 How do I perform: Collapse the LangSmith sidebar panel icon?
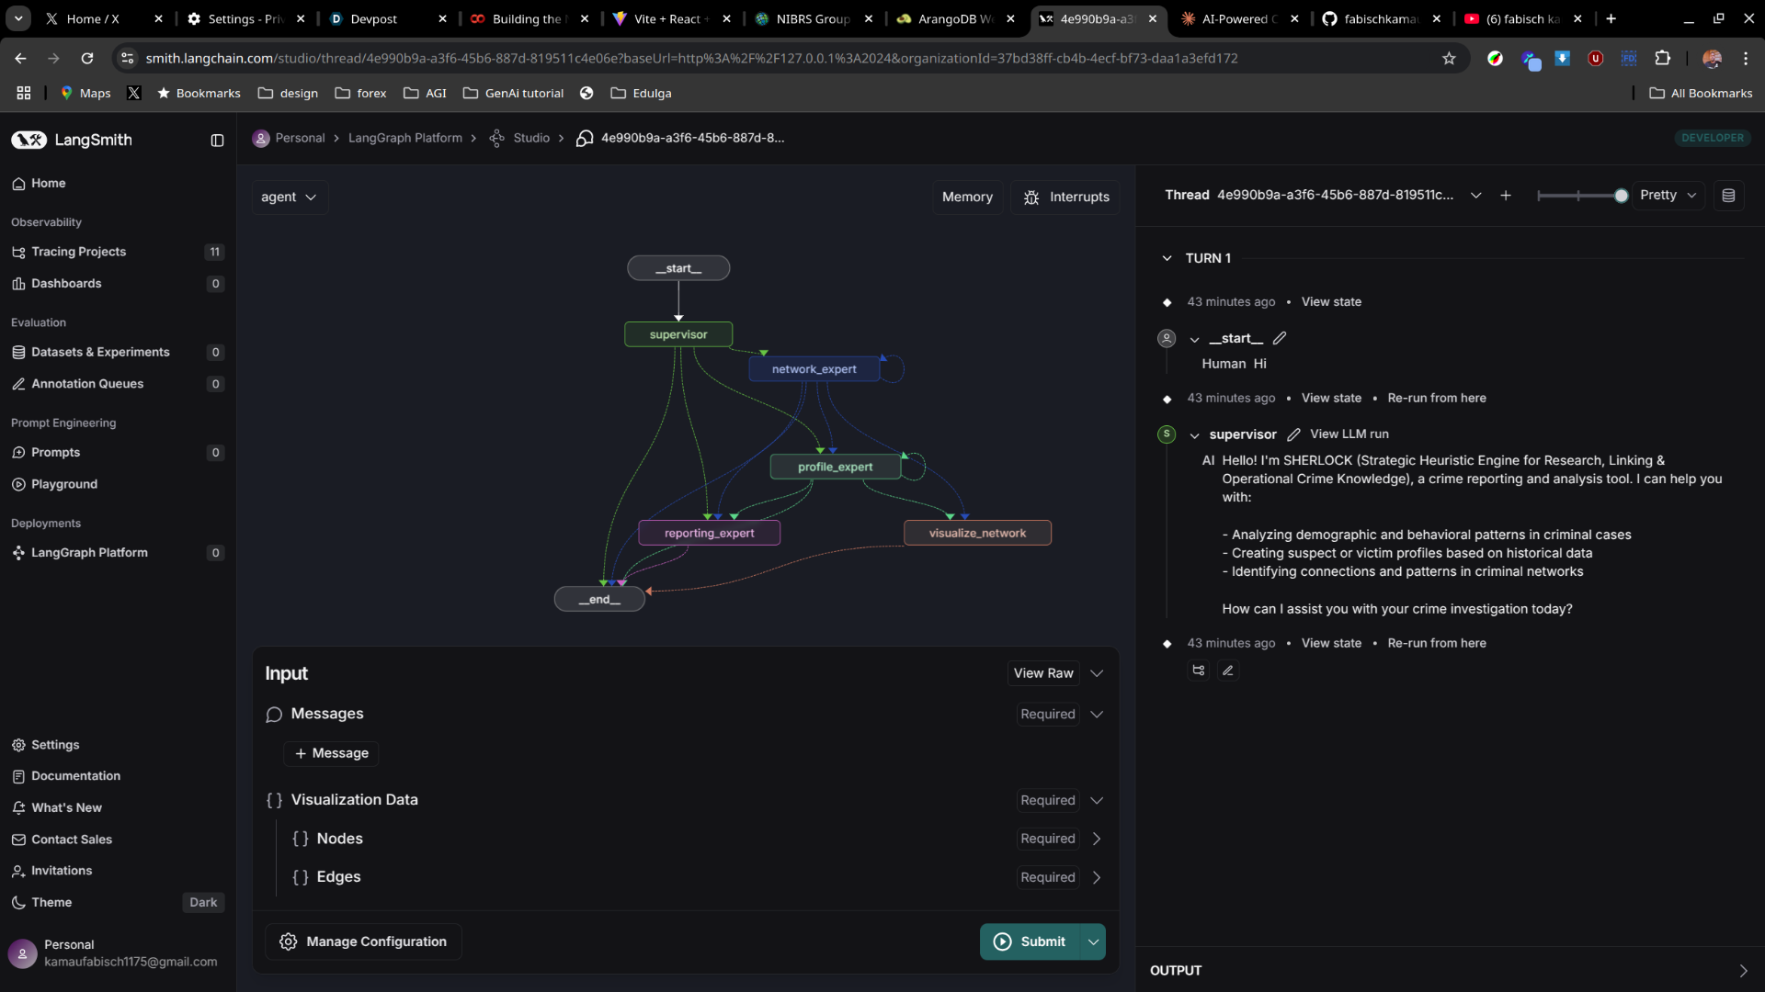click(x=217, y=141)
